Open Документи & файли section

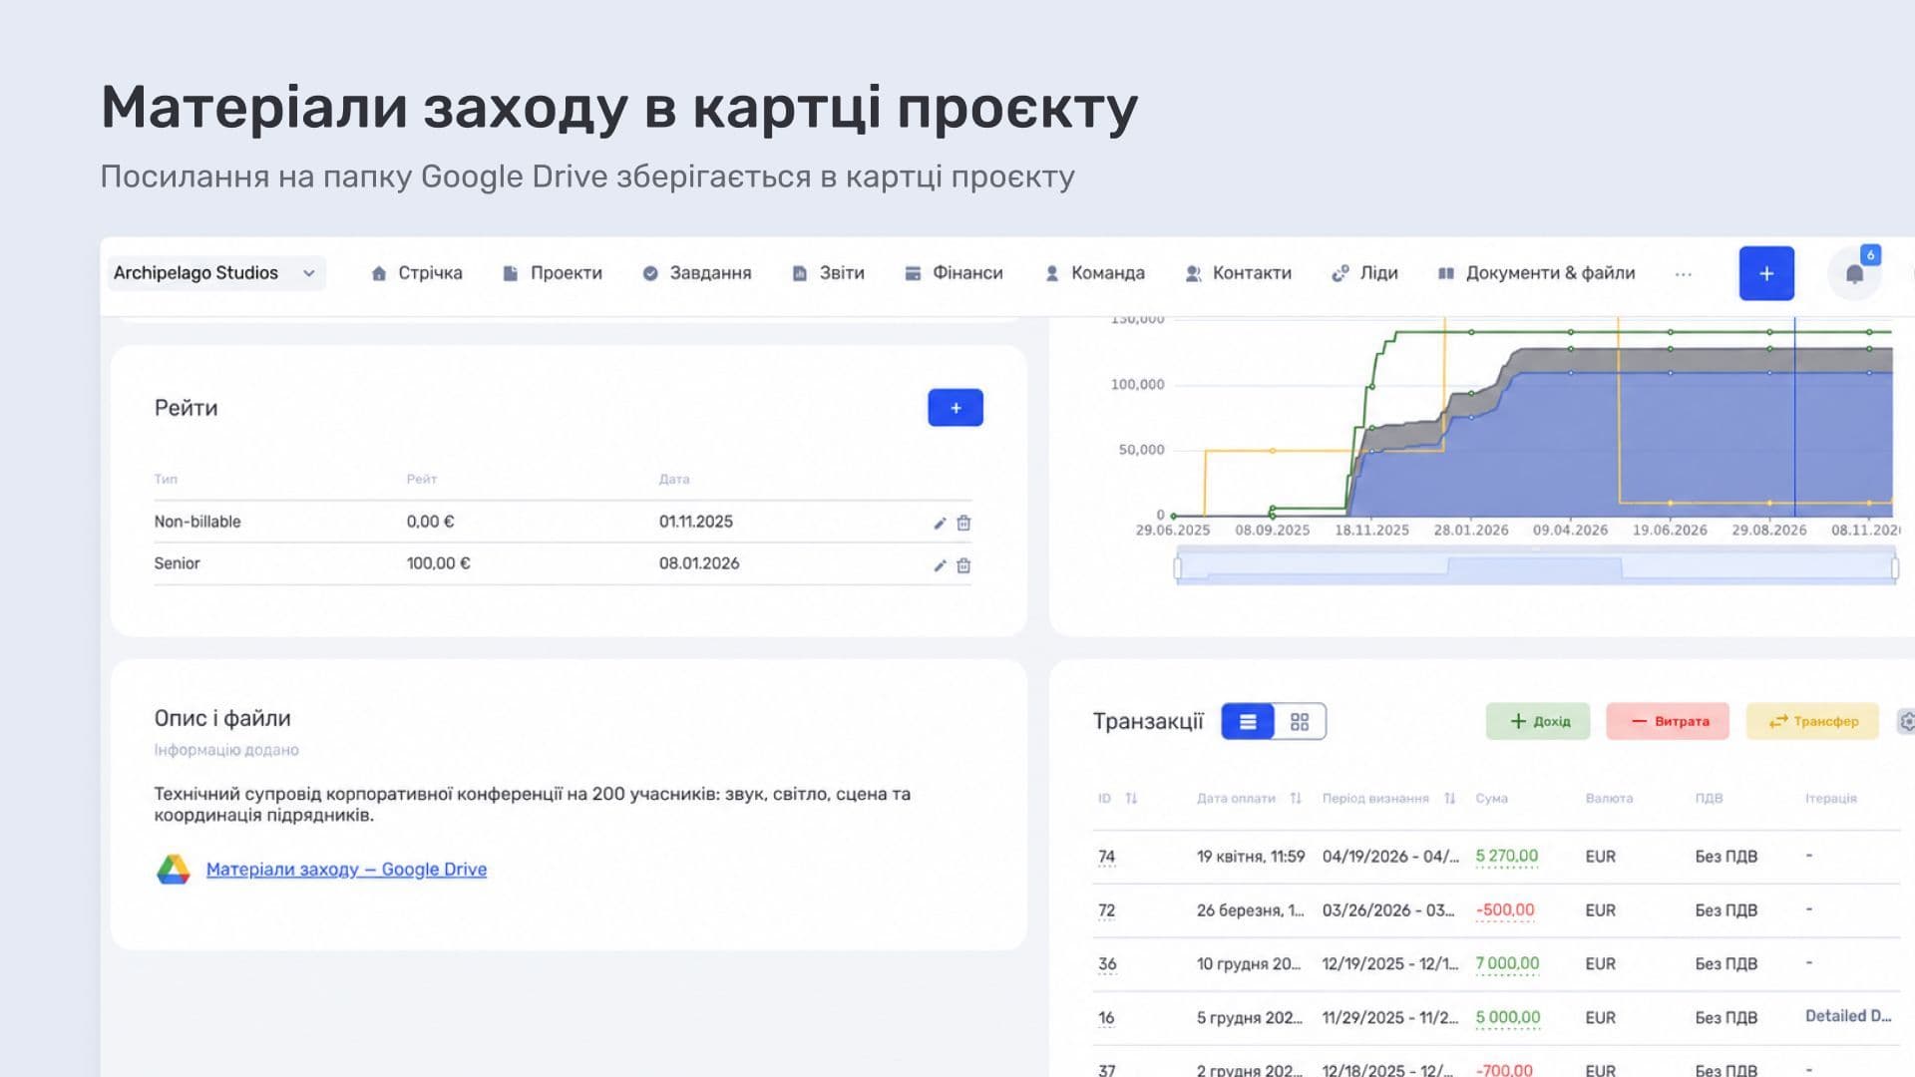(x=1536, y=273)
